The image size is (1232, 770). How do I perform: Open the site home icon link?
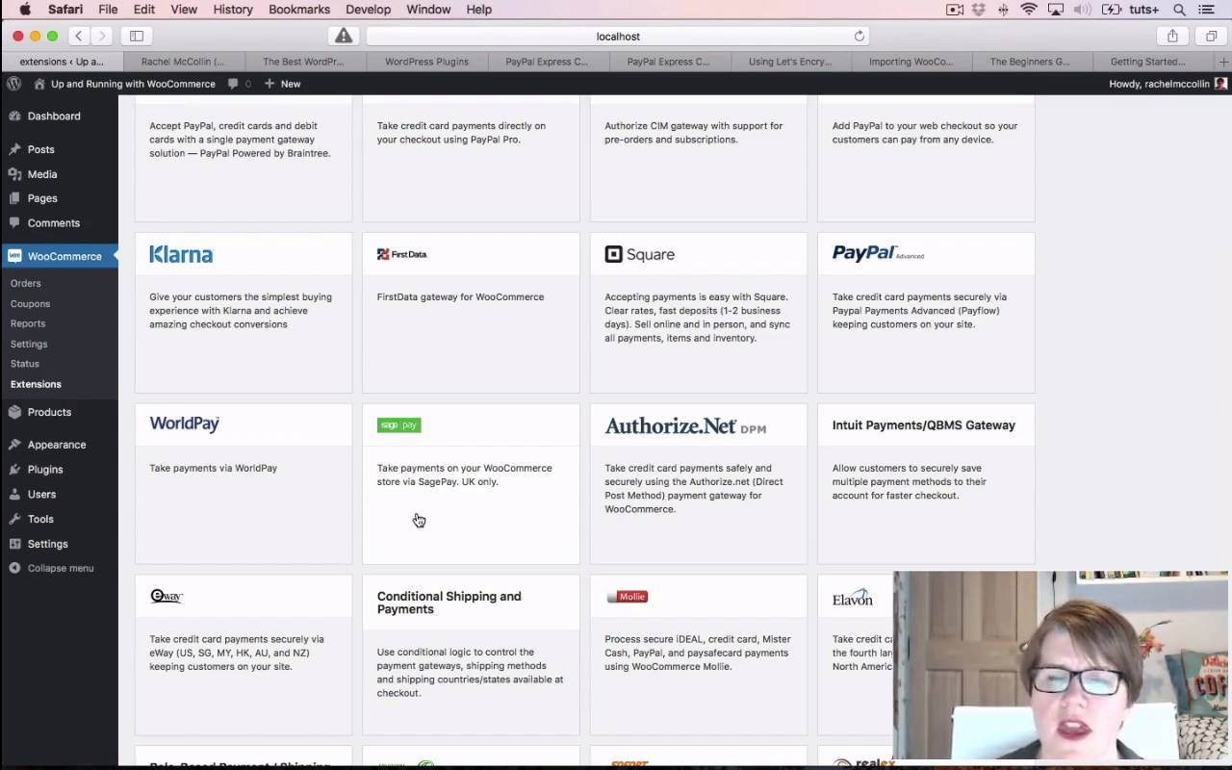click(39, 84)
